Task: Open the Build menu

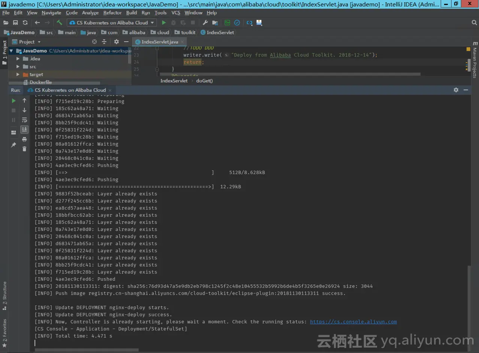Action: (x=131, y=13)
